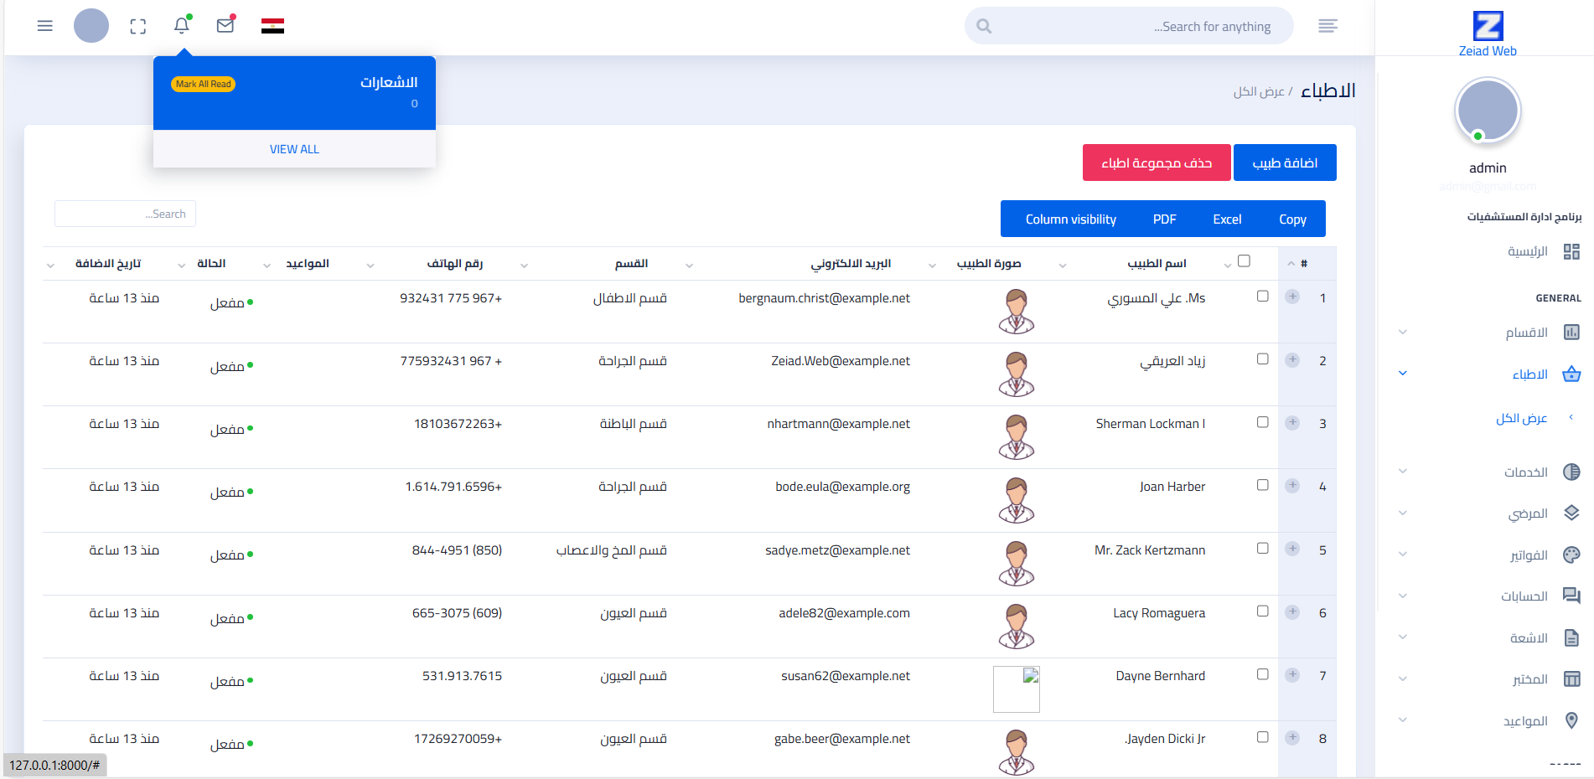Sort by اسم الطبيب column header
The width and height of the screenshot is (1594, 779).
[1157, 263]
